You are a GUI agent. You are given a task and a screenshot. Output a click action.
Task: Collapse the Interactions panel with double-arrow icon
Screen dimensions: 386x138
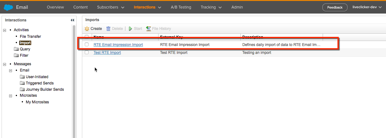point(72,20)
